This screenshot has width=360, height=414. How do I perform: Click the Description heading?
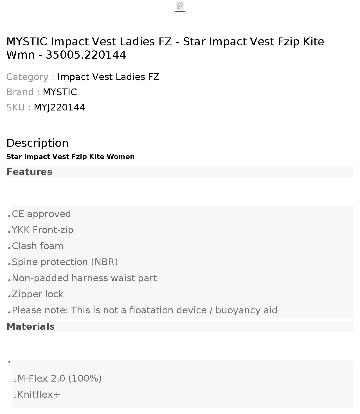point(37,143)
